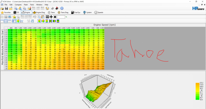Image resolution: width=206 pixels, height=109 pixels.
Task: Switch to the Fuel Sys section
Action: [76, 13]
